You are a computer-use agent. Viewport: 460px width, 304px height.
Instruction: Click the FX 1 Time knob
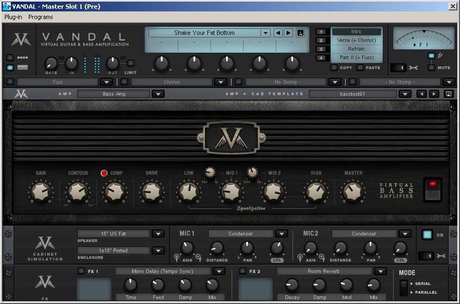130,284
